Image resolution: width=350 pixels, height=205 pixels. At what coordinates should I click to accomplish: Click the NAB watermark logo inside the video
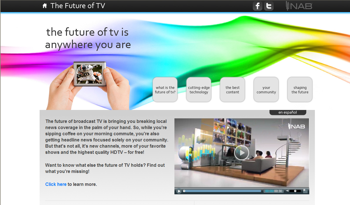coord(297,127)
